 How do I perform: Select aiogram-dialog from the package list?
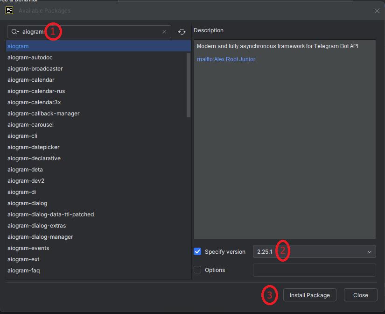(x=27, y=203)
